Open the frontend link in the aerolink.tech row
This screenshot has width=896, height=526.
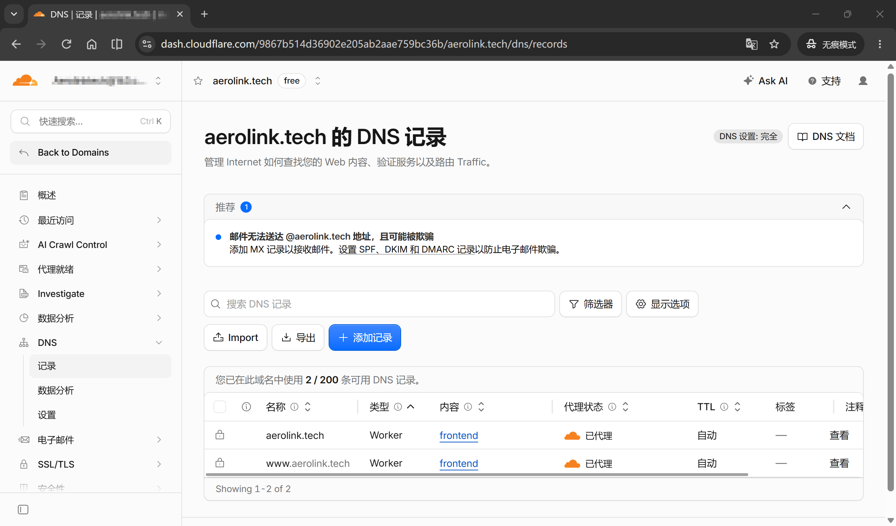[458, 435]
